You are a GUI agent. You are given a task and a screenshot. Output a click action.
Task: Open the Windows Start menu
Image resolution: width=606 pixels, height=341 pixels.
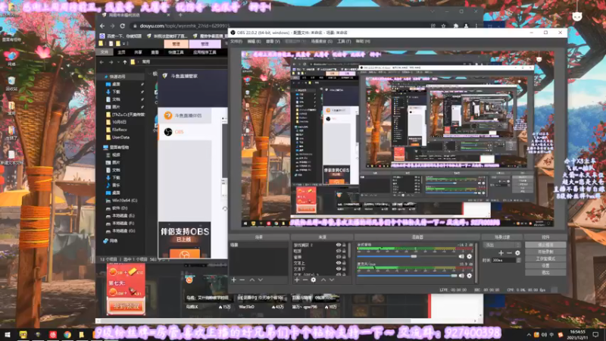(8, 334)
